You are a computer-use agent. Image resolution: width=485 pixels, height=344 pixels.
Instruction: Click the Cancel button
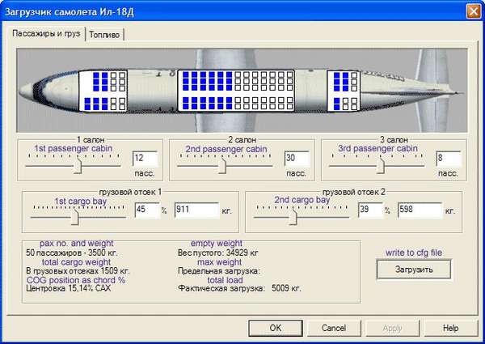pos(333,328)
